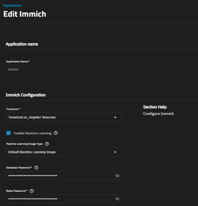Click the Timezone field label
198x206 pixels.
pos(13,109)
